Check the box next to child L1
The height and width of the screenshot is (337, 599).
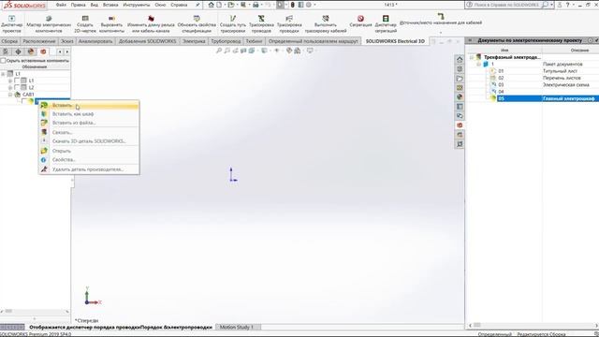click(17, 81)
